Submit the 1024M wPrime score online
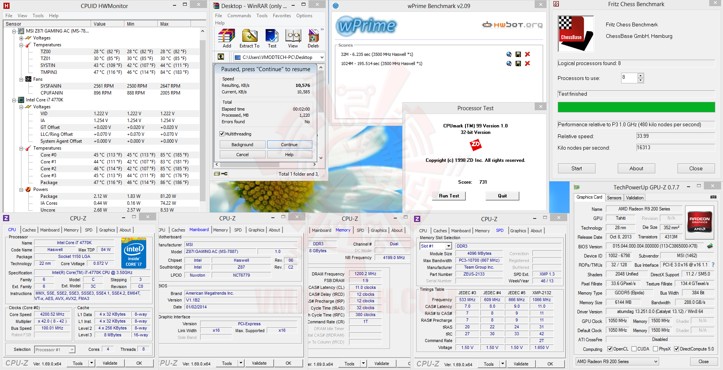 (x=509, y=64)
